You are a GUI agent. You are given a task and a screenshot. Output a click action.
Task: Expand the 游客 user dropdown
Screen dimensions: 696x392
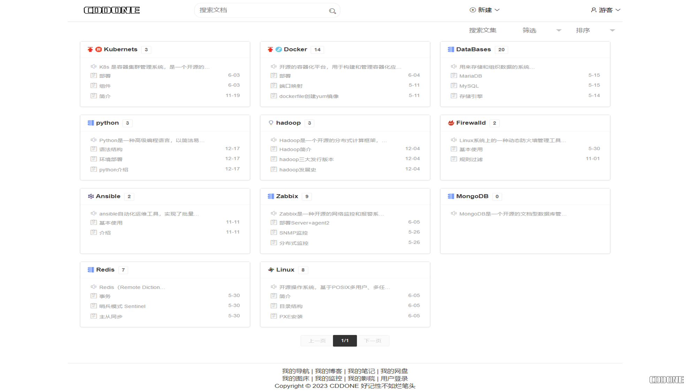tap(605, 10)
